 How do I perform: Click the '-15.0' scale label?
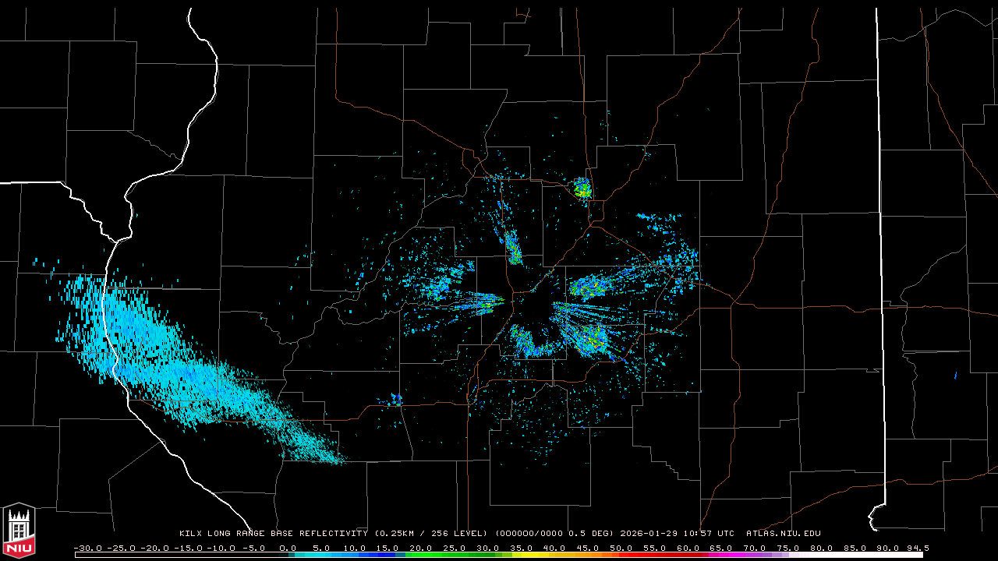(189, 548)
